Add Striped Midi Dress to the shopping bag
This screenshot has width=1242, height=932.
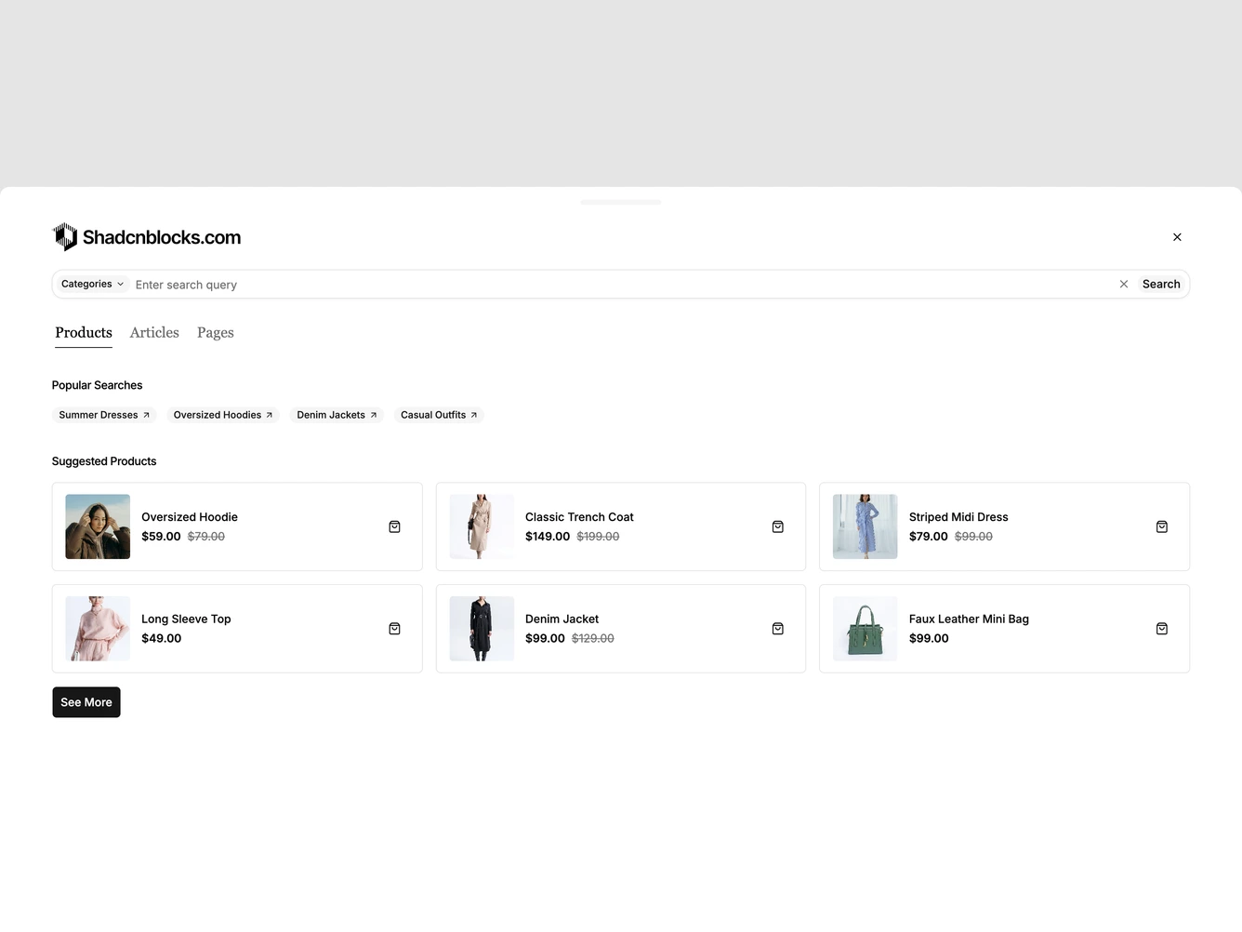[1162, 527]
